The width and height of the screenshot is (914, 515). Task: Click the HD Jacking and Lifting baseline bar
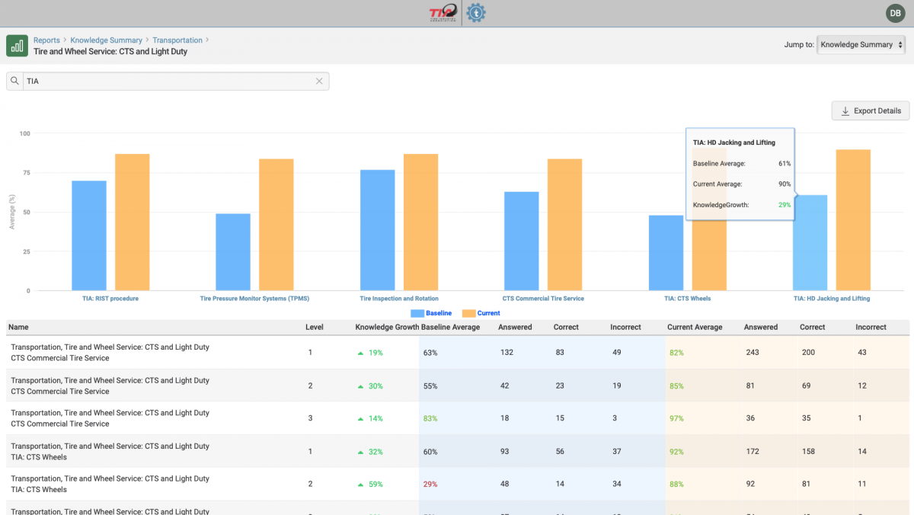(810, 243)
